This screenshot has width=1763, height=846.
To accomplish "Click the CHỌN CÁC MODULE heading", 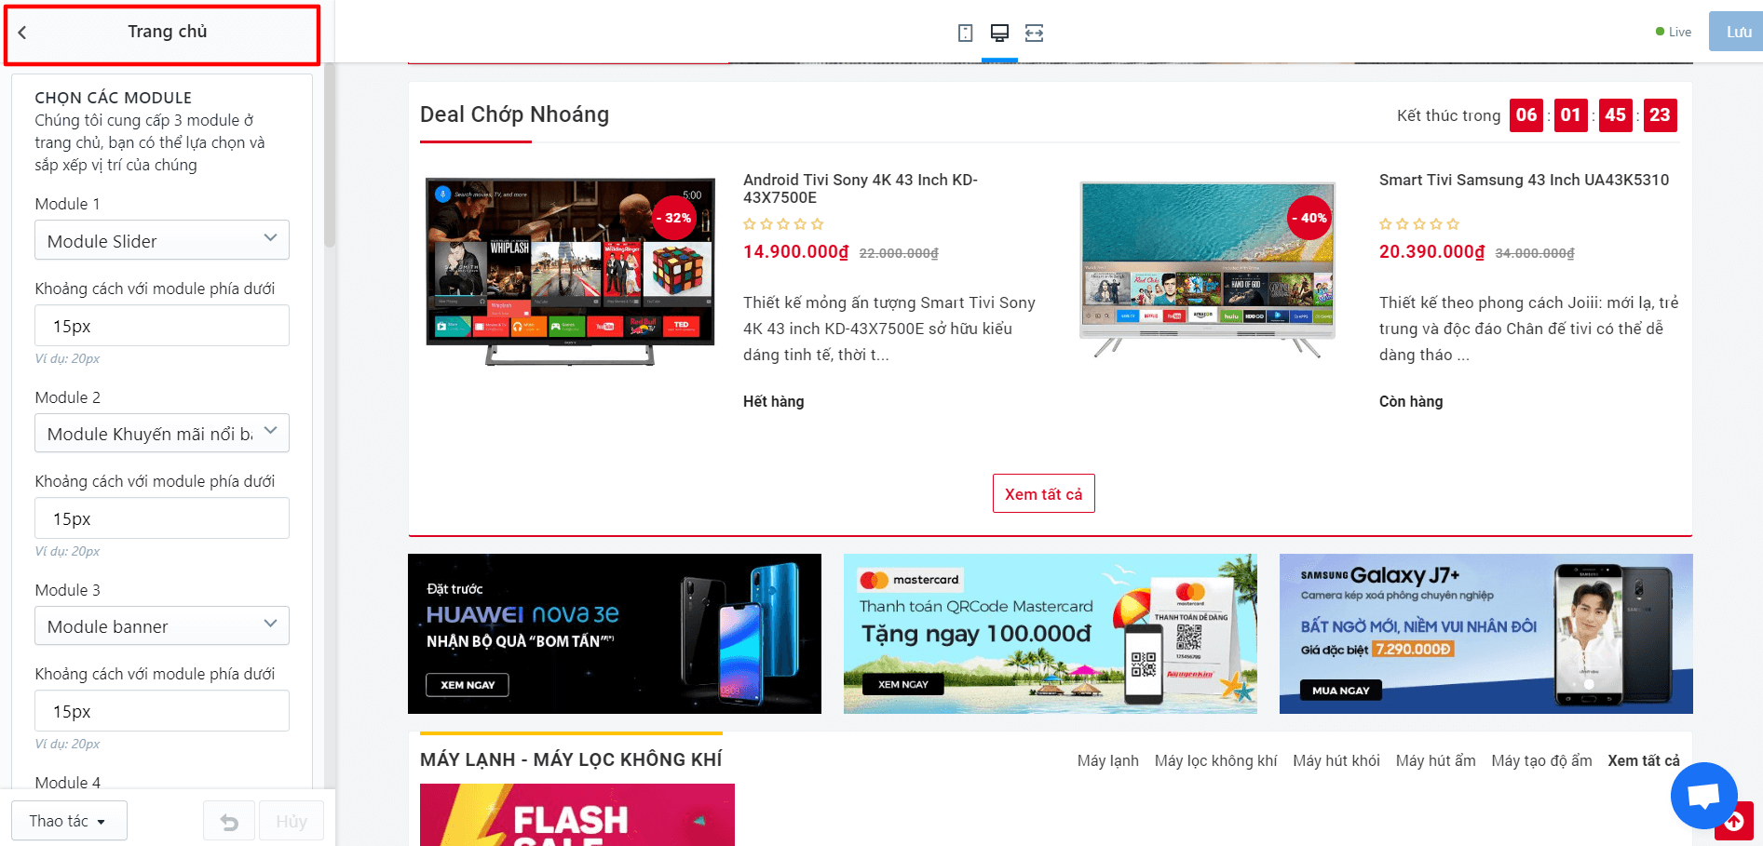I will pos(114,98).
